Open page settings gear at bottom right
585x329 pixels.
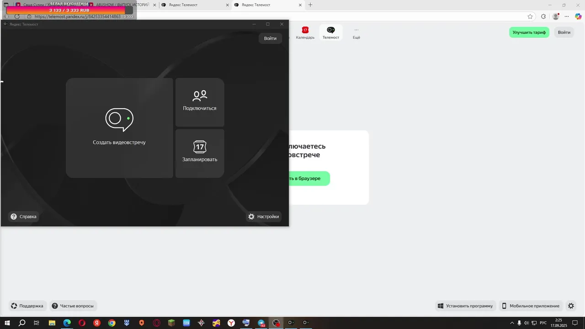pyautogui.click(x=571, y=306)
